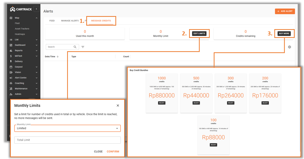Expand the Vision section chevron
Screen dimensions: 304x159
(36, 72)
